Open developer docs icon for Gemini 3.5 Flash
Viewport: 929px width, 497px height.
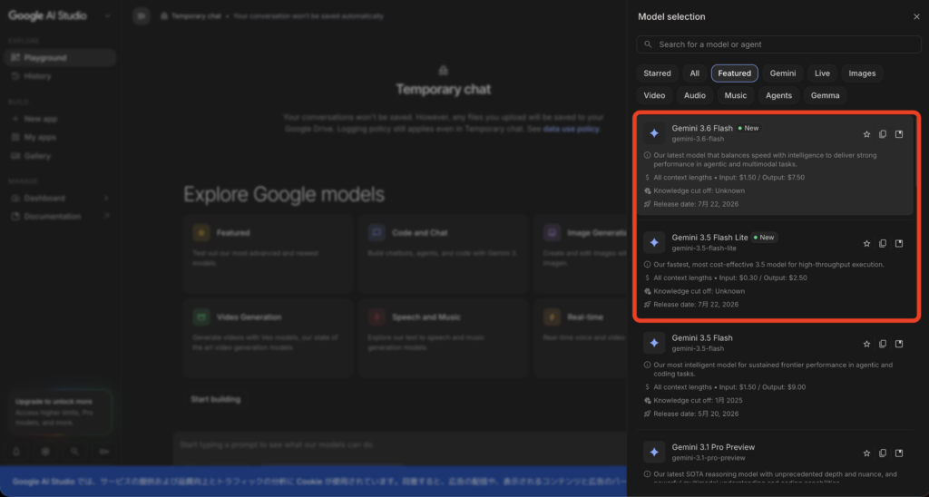(899, 344)
